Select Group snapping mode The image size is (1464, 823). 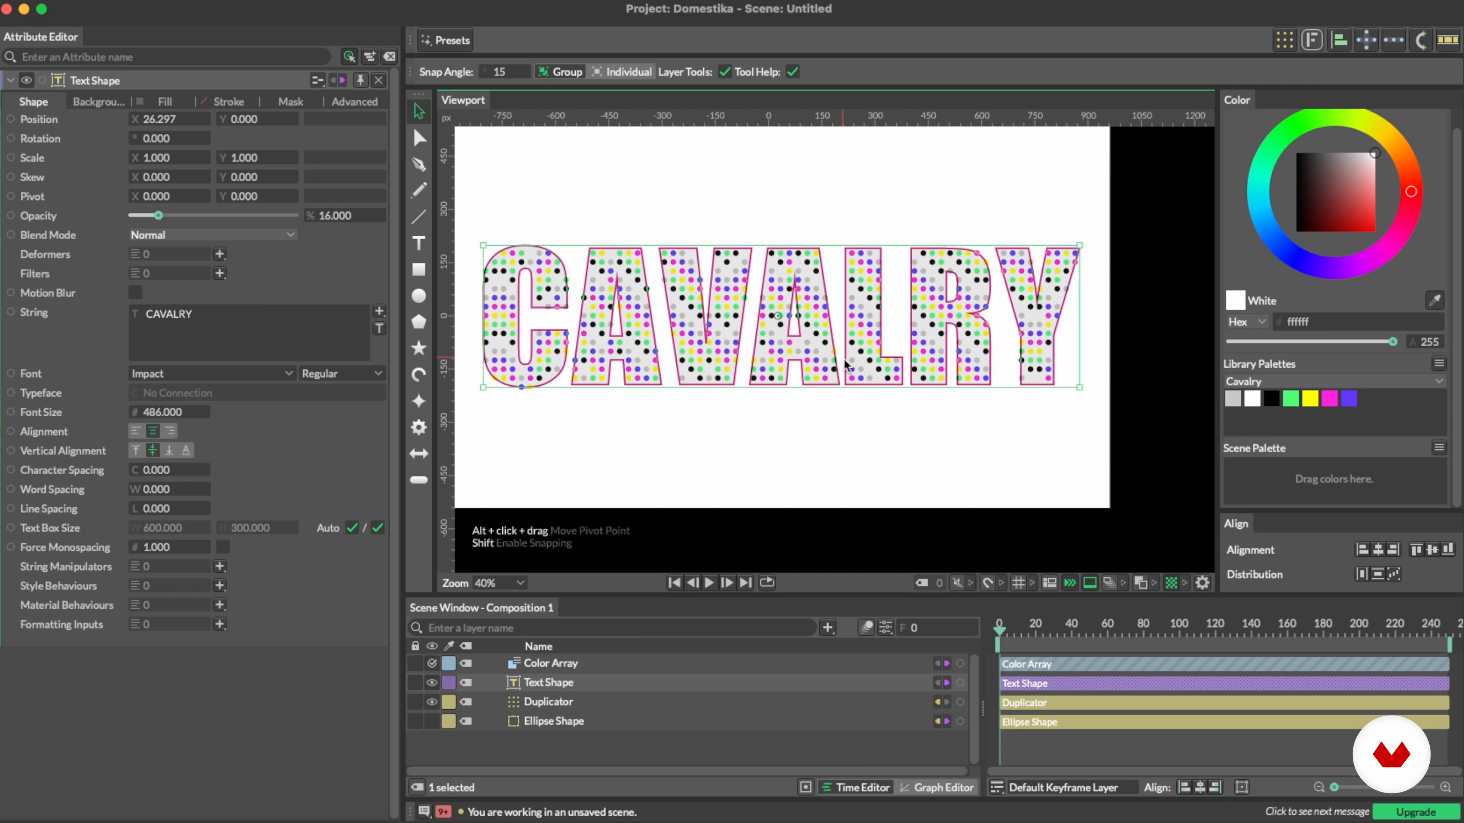point(560,72)
